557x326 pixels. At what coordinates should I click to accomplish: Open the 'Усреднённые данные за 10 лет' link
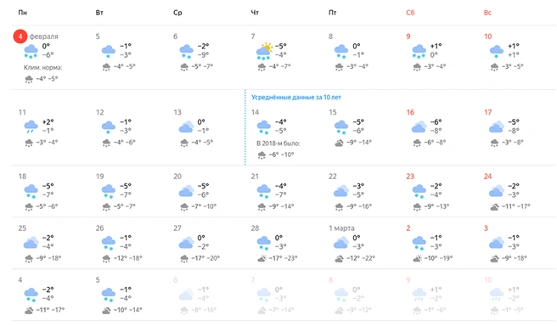[x=296, y=97]
